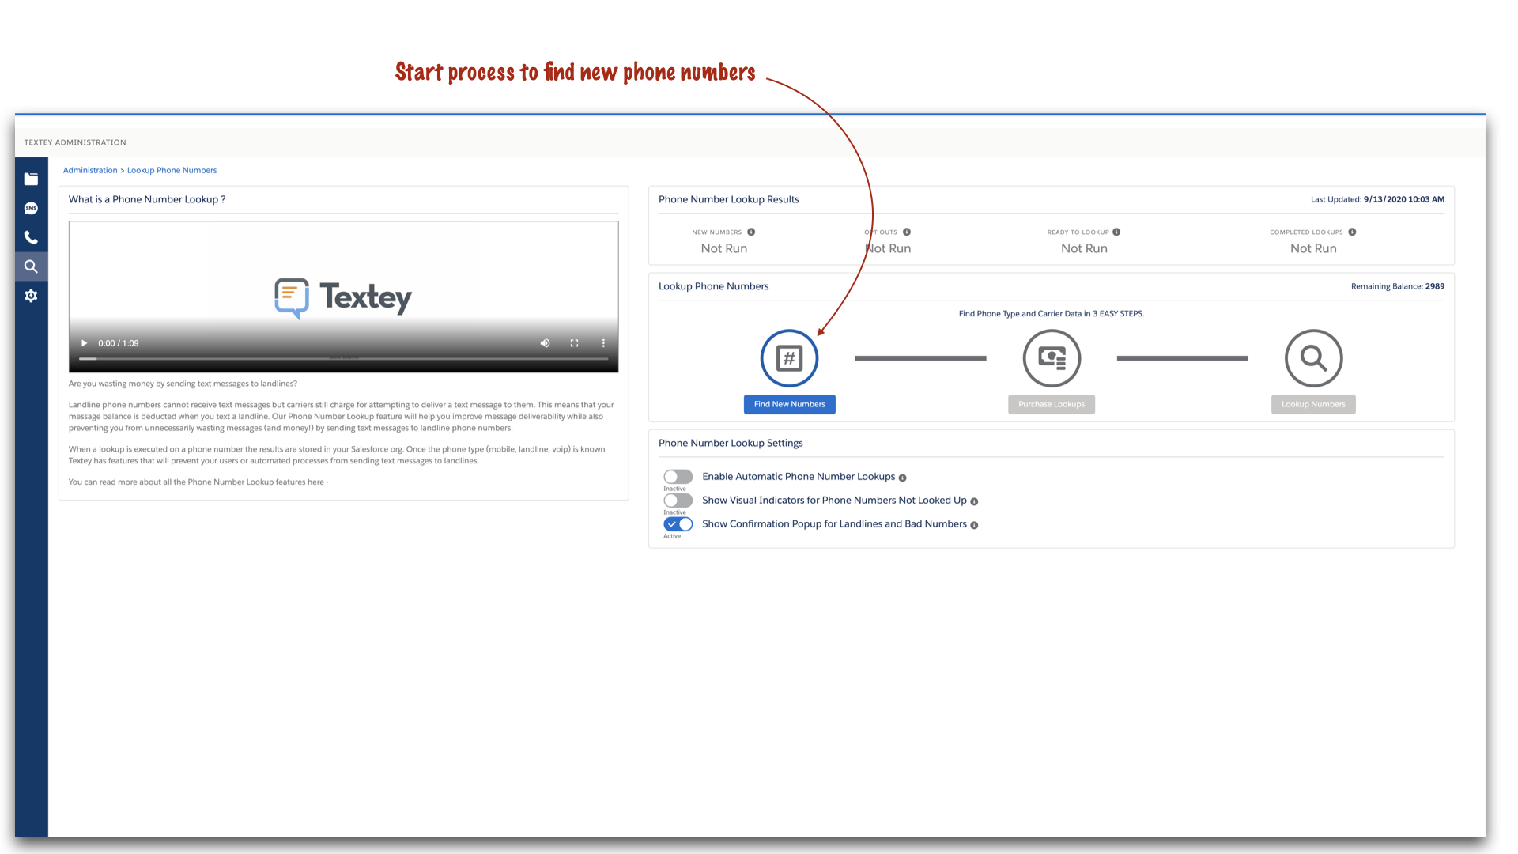Click 'You can read more about' sentence
The image size is (1518, 854).
pos(198,482)
